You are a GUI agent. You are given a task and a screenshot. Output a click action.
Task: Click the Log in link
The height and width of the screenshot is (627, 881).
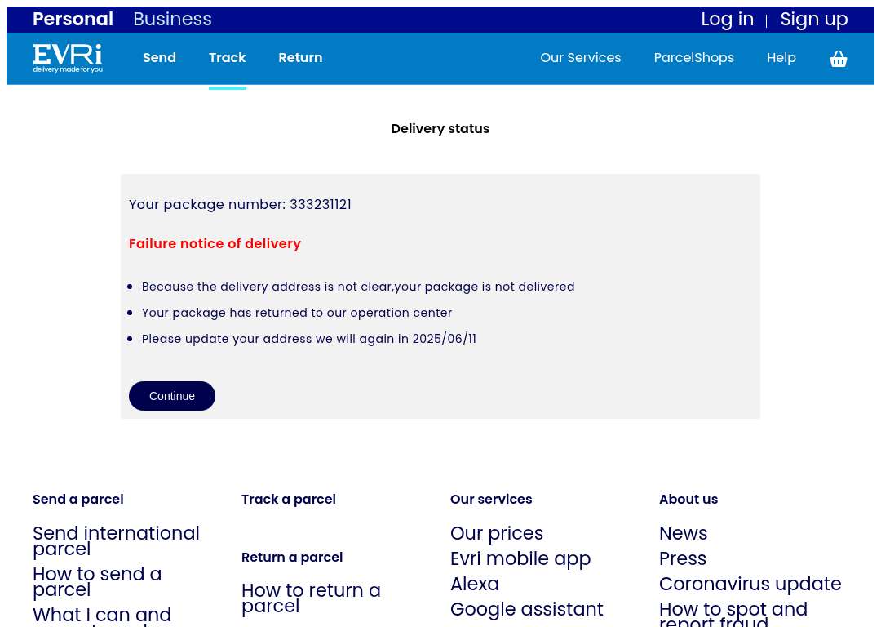[727, 19]
